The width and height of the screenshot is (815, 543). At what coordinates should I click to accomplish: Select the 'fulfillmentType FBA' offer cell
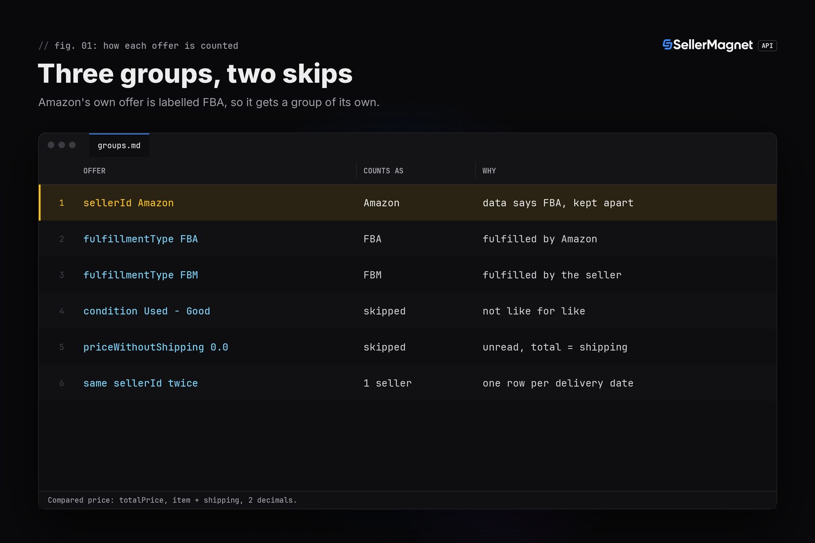pyautogui.click(x=141, y=239)
